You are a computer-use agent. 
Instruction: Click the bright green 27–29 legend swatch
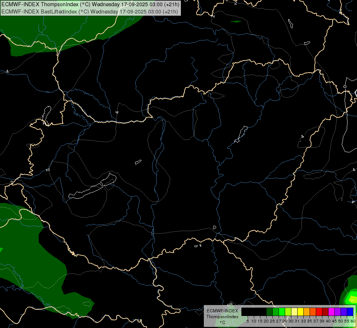pos(282,312)
